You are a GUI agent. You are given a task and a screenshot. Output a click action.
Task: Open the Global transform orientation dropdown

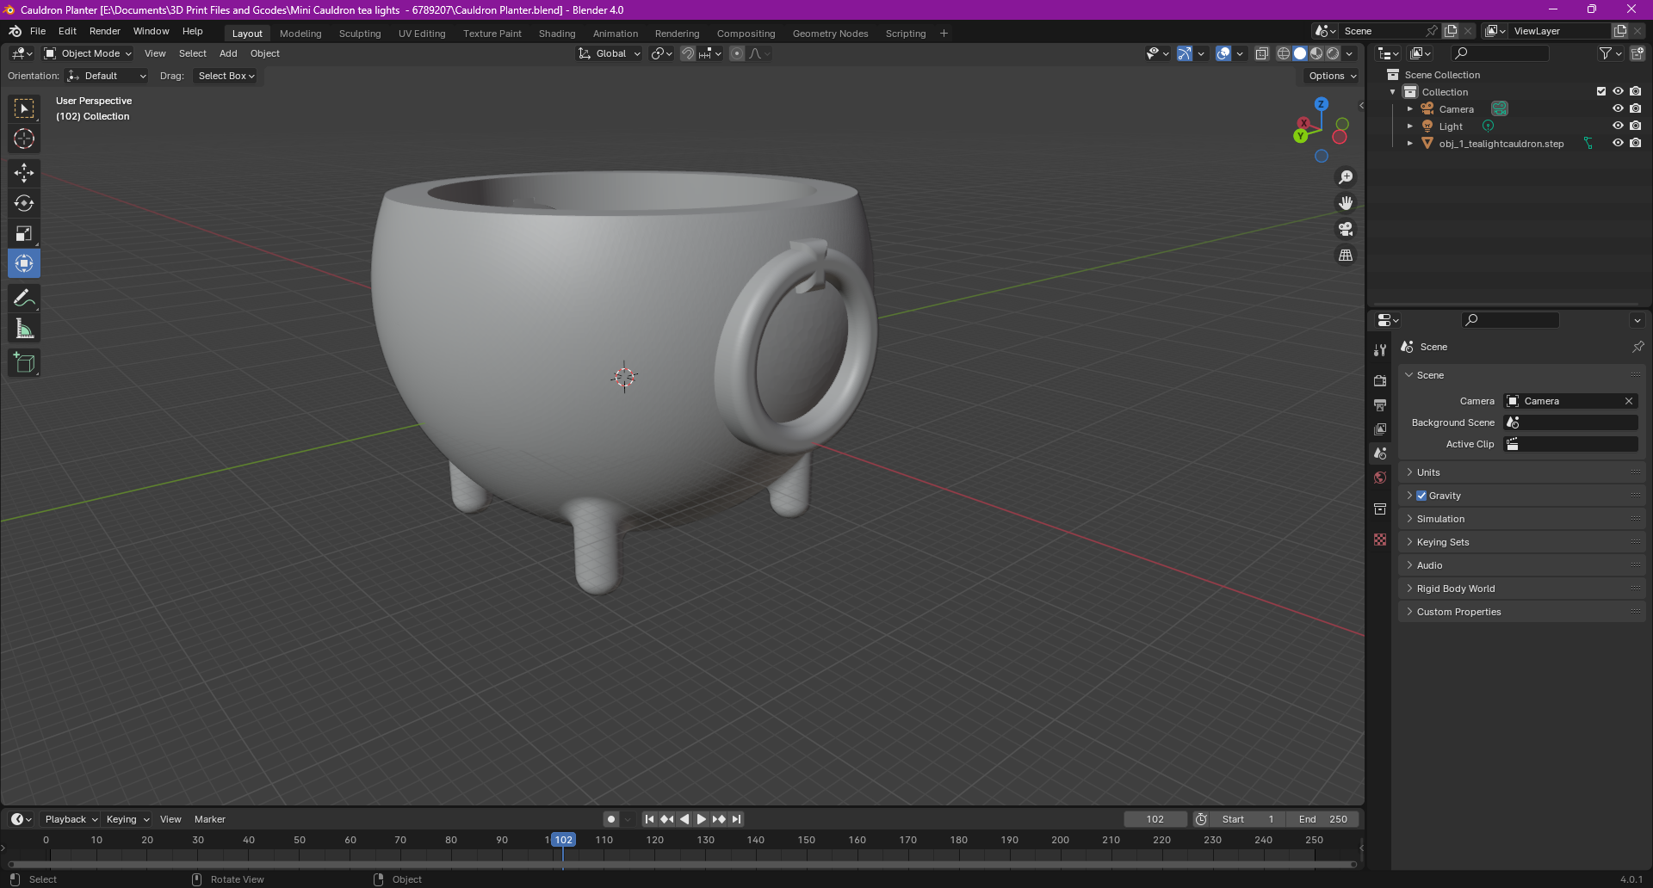pyautogui.click(x=609, y=53)
